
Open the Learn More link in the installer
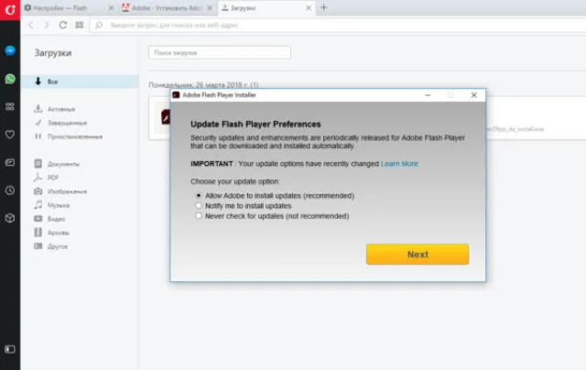[399, 164]
